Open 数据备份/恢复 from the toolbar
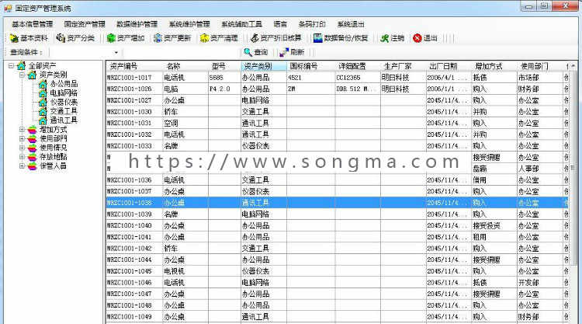The height and width of the screenshot is (324, 582). pos(341,38)
